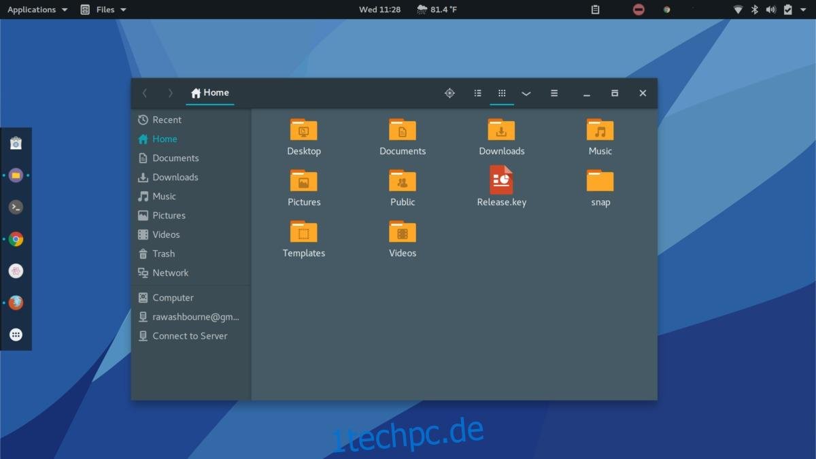Switch to list view

(x=478, y=93)
